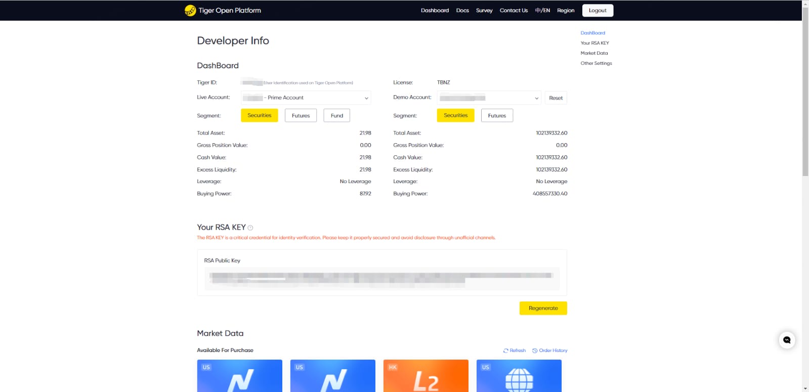Click the RSA Public Key text field
This screenshot has height=392, width=809.
382,279
